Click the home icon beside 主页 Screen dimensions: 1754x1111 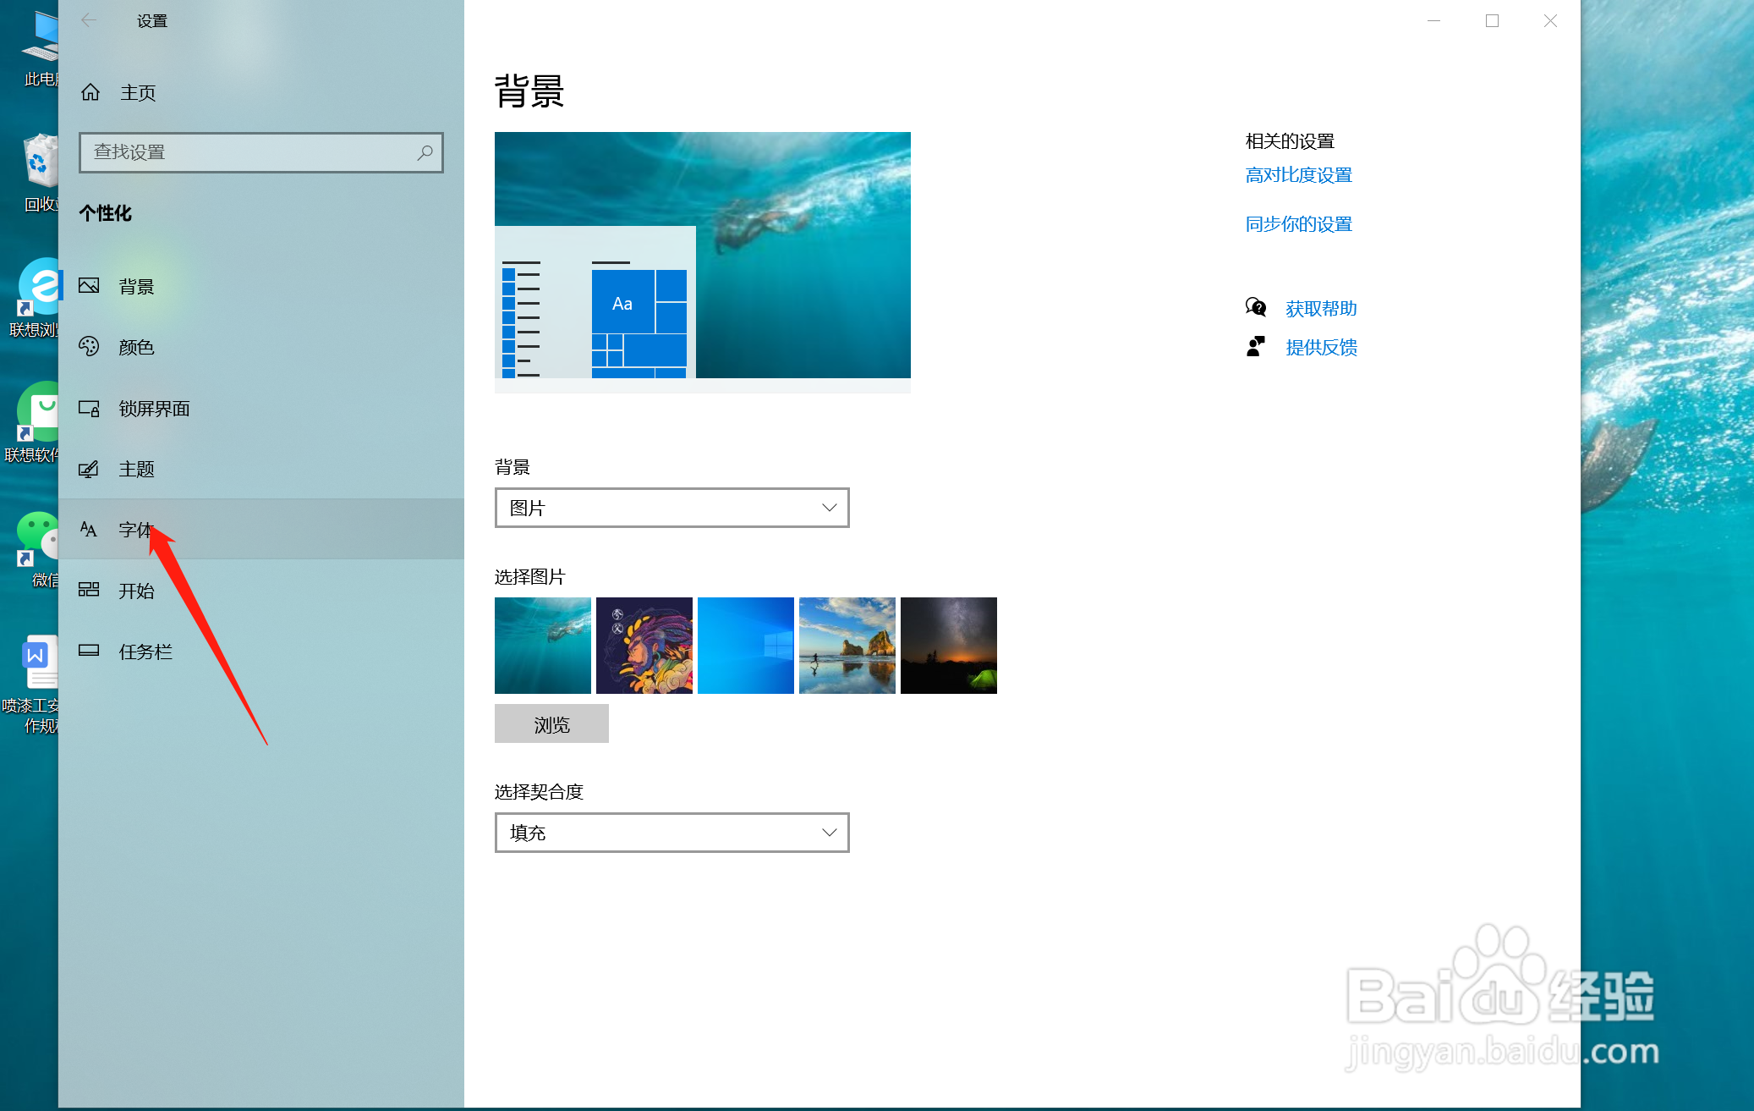[x=90, y=92]
